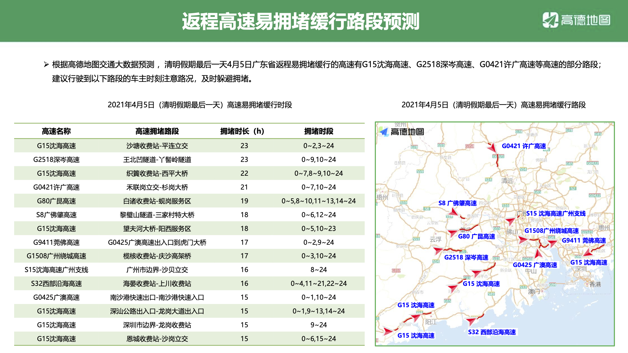Click the 拥堵时长 (h) column header
628x353 pixels.
pyautogui.click(x=242, y=131)
